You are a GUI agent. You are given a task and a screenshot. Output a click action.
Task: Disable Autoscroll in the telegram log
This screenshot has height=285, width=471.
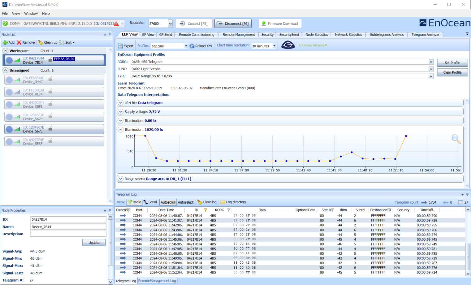(168, 202)
